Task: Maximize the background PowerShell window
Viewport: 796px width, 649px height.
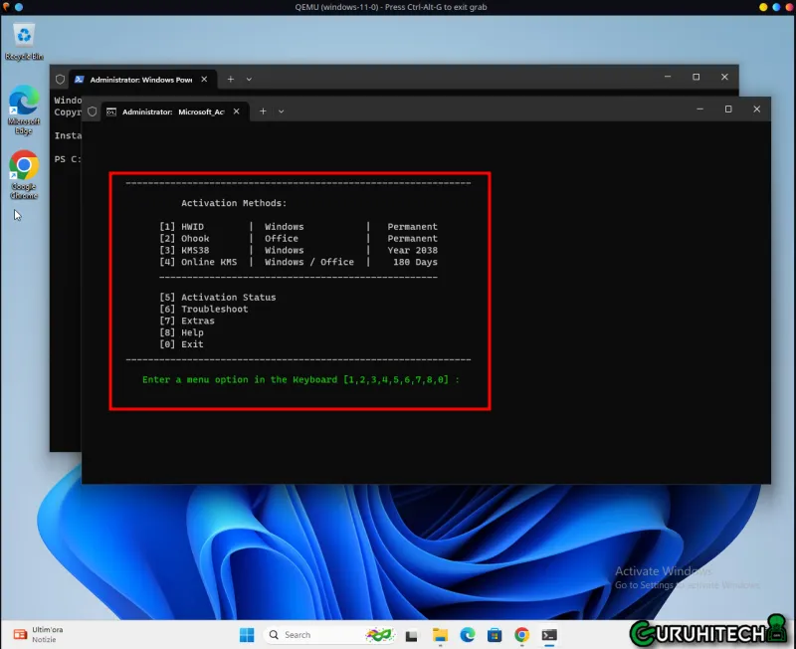Action: tap(696, 77)
